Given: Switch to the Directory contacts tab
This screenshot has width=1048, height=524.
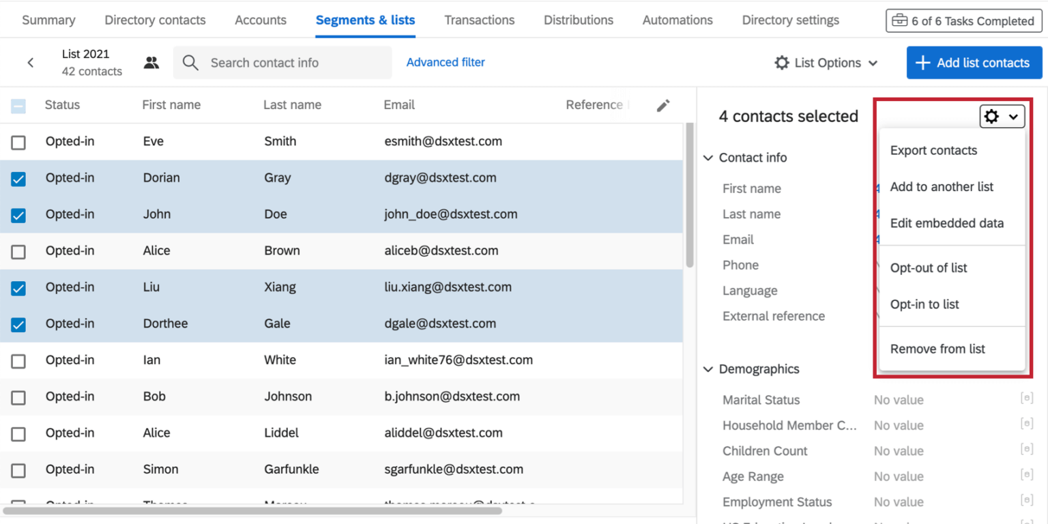Looking at the screenshot, I should click(155, 20).
